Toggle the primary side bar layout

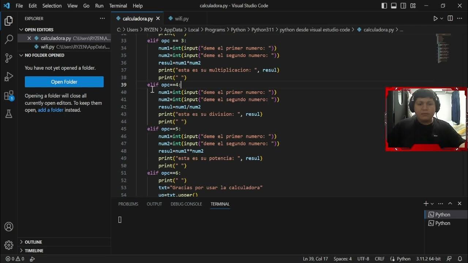coord(384,6)
